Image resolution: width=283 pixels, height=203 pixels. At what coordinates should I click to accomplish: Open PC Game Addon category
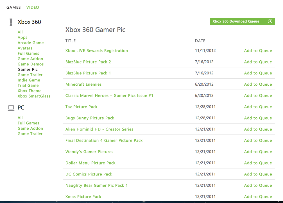[x=30, y=128]
